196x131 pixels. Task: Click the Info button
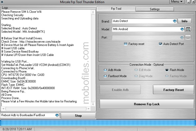pos(184,21)
